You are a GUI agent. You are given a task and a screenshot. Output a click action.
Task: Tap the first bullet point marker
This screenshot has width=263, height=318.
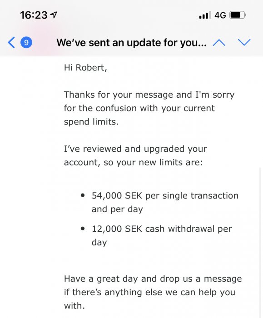[83, 195]
